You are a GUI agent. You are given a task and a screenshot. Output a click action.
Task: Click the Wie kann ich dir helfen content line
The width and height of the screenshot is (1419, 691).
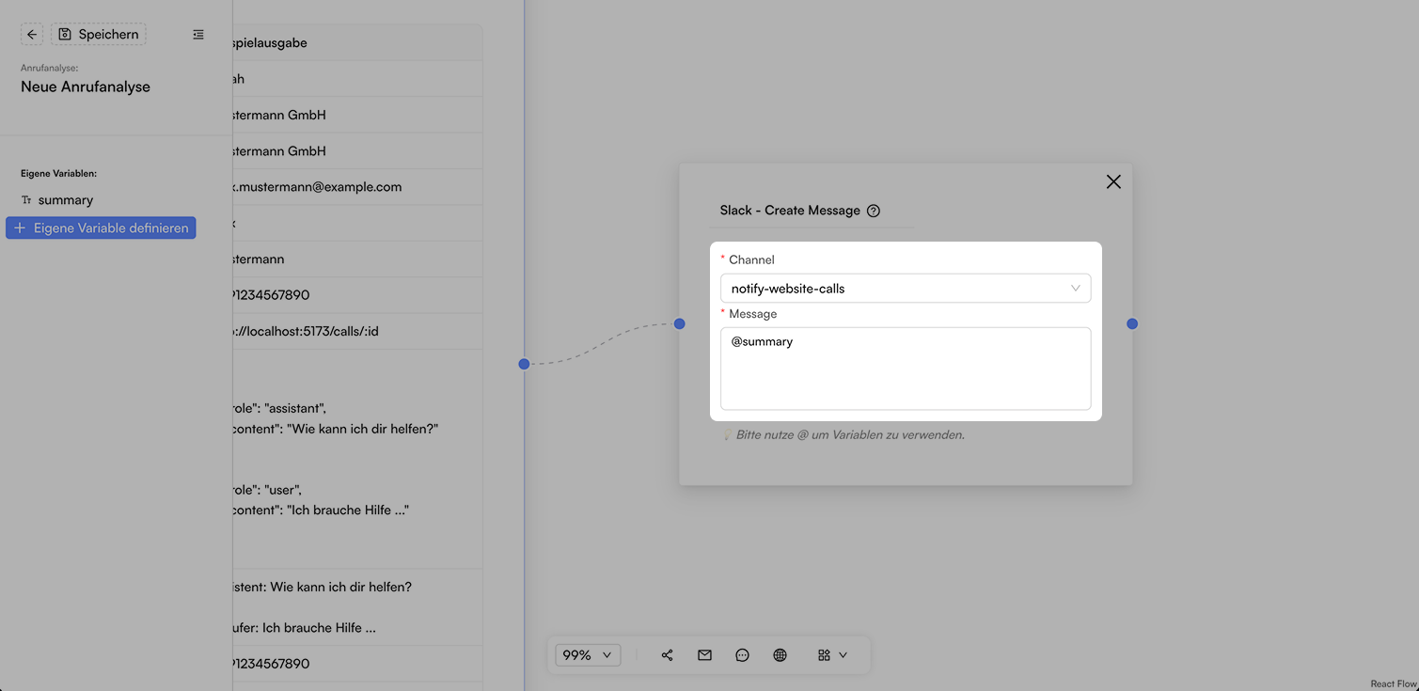click(x=336, y=429)
